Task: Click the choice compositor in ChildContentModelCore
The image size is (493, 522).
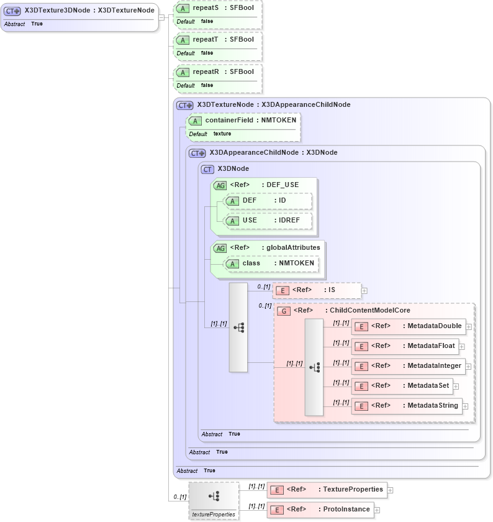Action: [314, 367]
